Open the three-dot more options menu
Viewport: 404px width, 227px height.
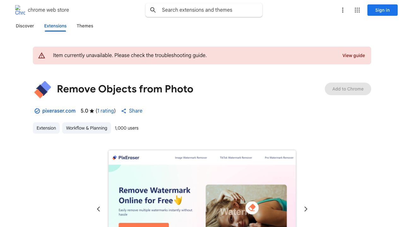342,10
